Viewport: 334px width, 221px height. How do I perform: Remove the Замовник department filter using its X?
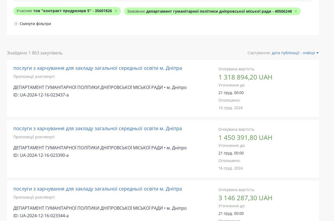click(296, 11)
